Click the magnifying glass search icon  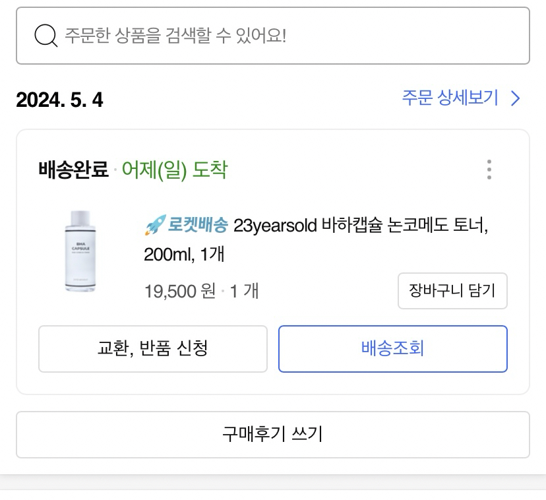coord(45,36)
